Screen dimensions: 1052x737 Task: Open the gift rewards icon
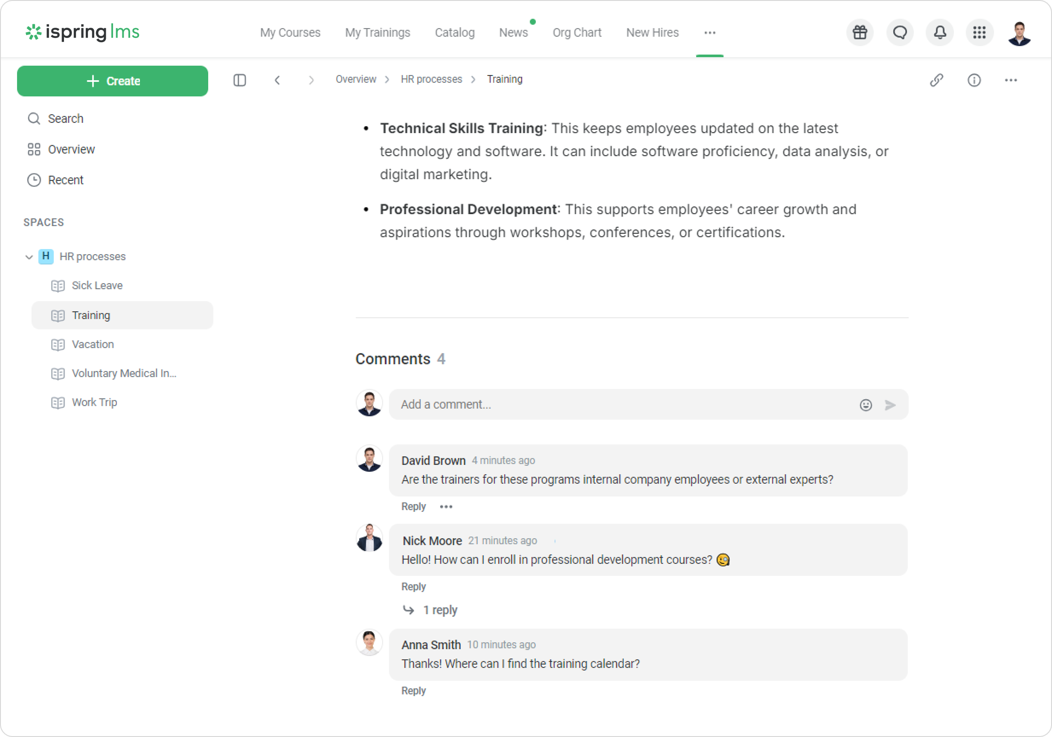tap(860, 32)
